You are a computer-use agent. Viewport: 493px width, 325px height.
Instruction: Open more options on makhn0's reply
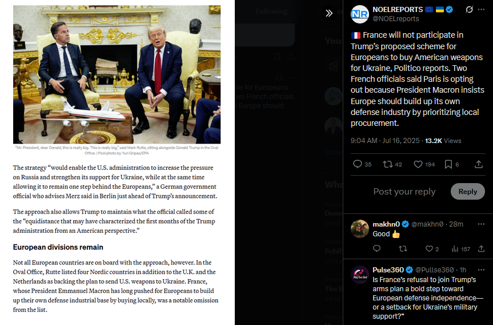tap(481, 224)
